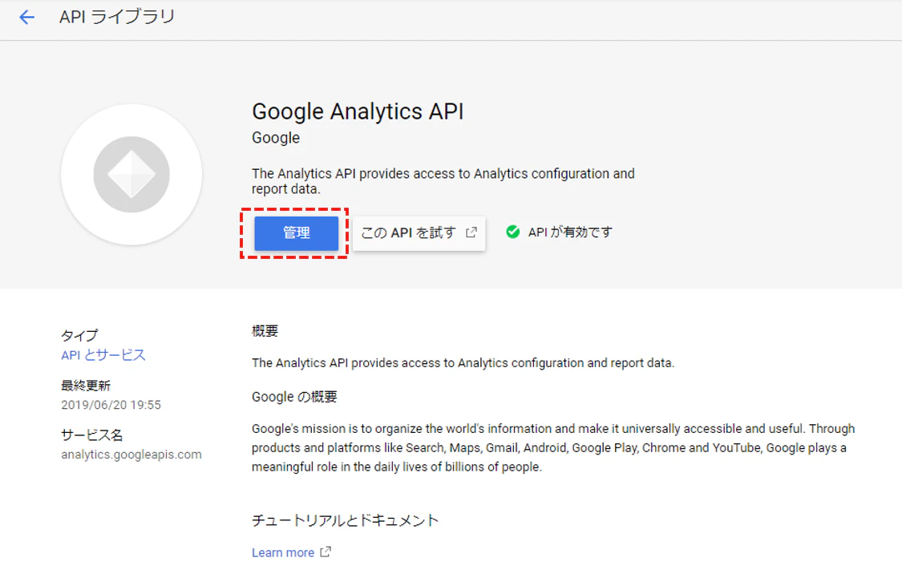Viewport: 902px width, 574px height.
Task: Click the 概要 section heading
Action: click(x=265, y=331)
